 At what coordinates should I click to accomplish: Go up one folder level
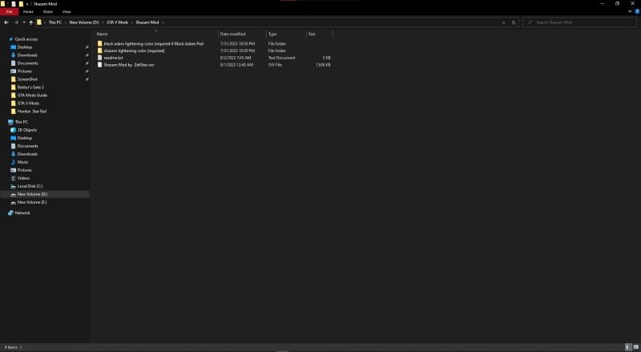click(31, 22)
